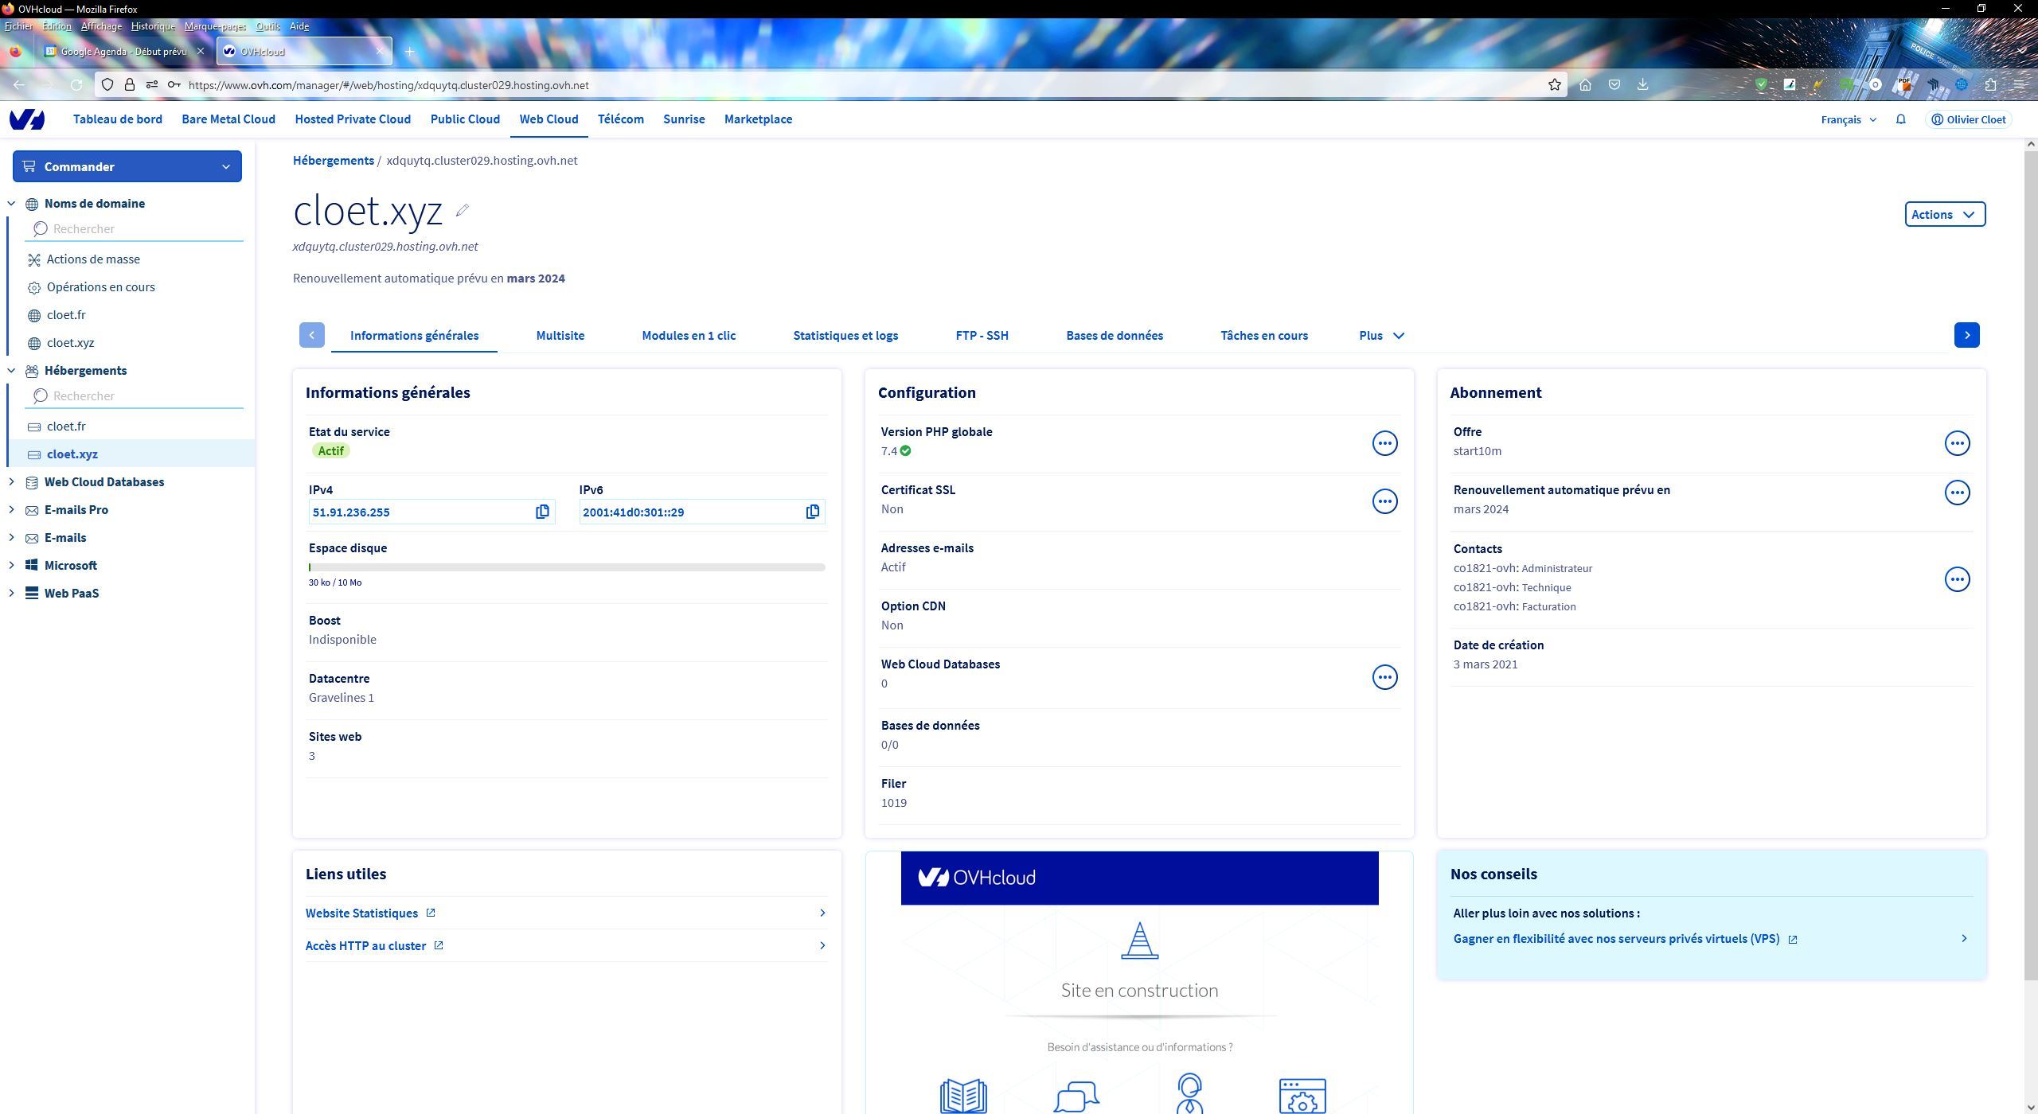Open the Public Cloud navigation item

coord(465,119)
